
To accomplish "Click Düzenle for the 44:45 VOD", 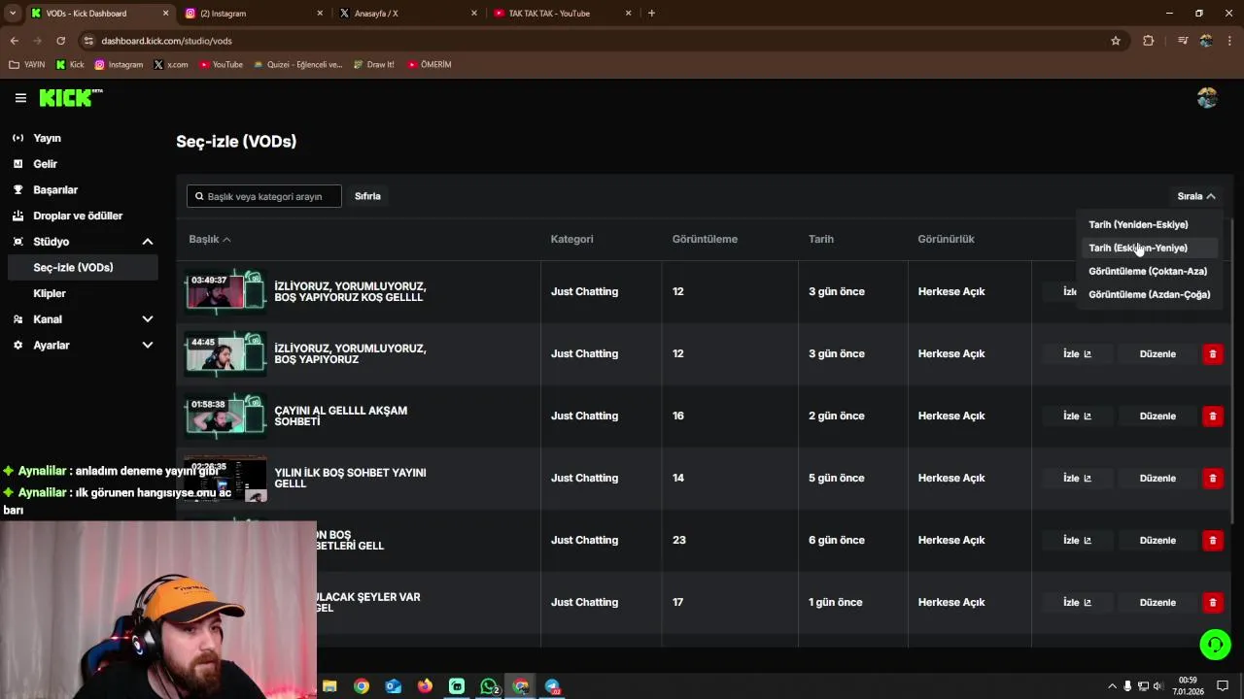I will [1158, 353].
